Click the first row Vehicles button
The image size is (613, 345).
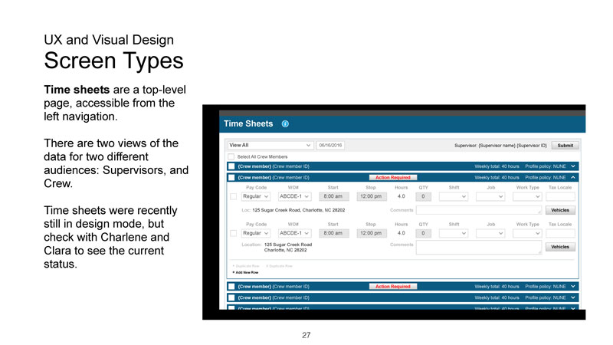pyautogui.click(x=560, y=210)
